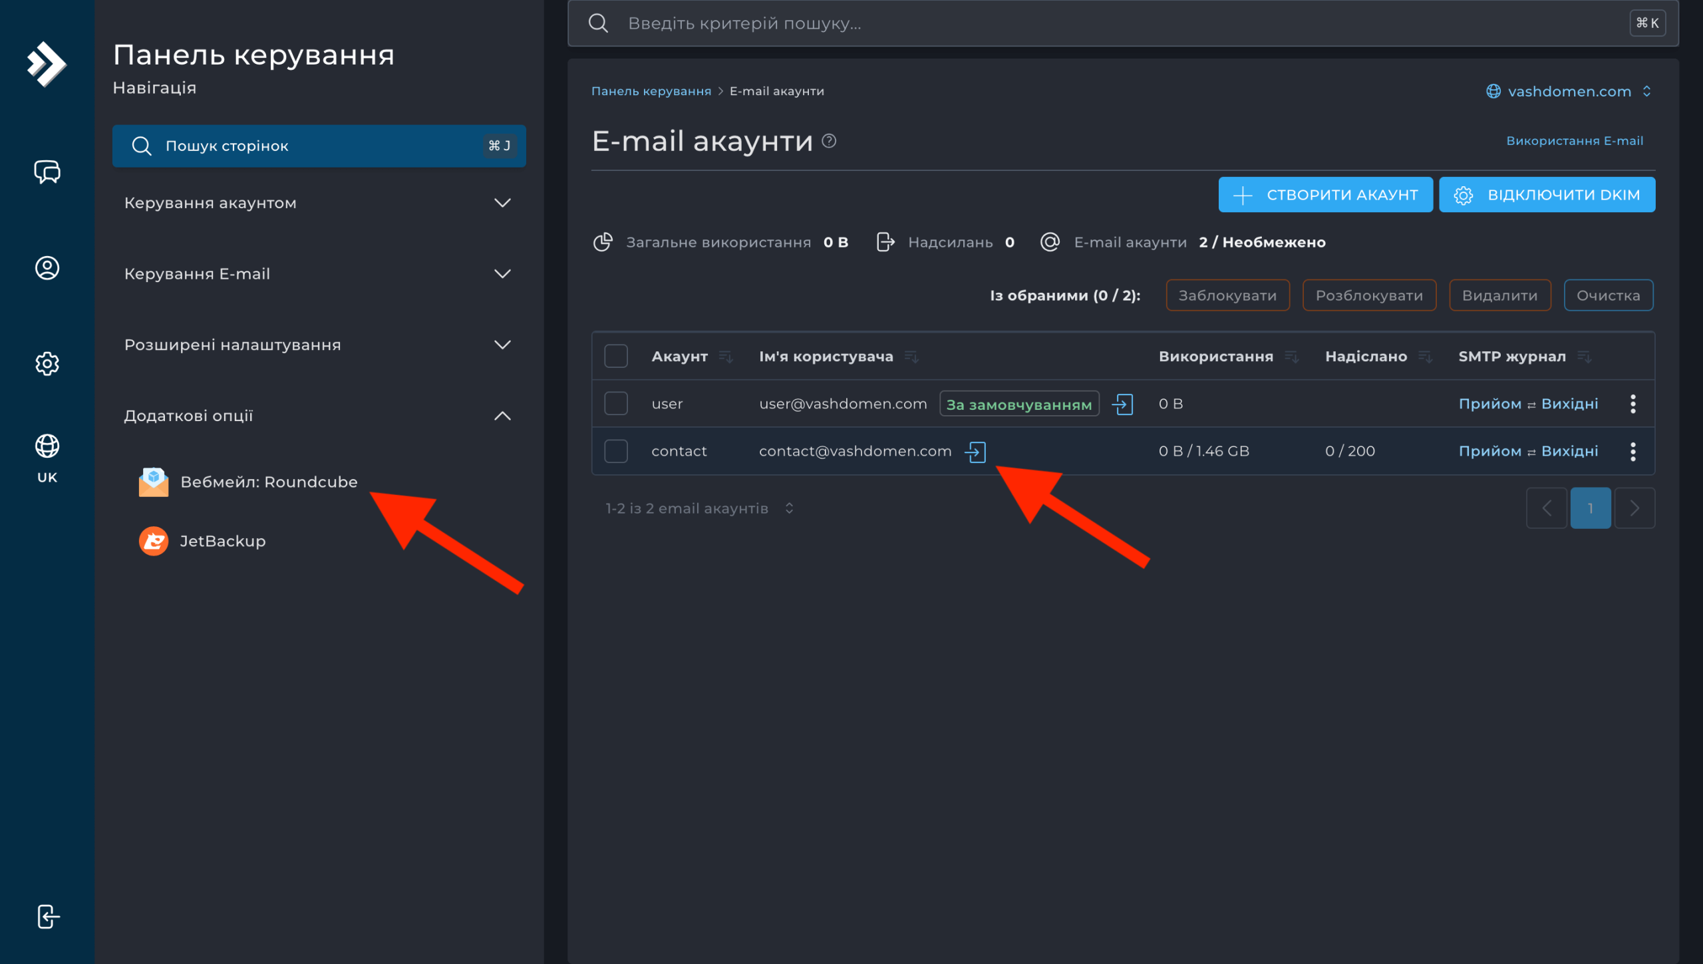Check the box for contact account row

point(616,451)
